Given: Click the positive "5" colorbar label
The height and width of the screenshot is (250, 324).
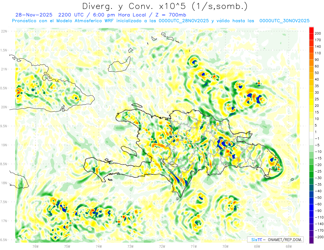Looking at the screenshot, I should click(x=316, y=125).
